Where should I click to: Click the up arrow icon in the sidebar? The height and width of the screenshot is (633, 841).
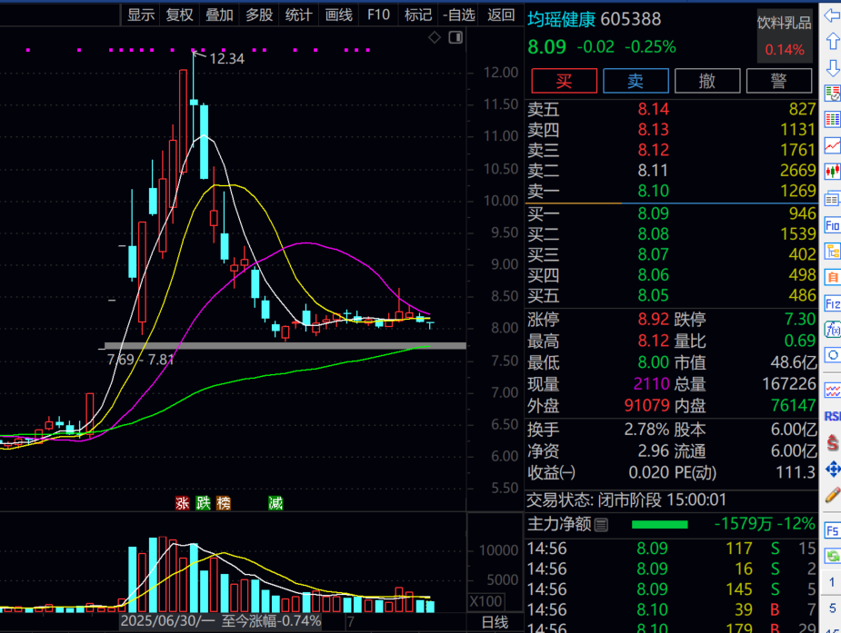[x=833, y=41]
